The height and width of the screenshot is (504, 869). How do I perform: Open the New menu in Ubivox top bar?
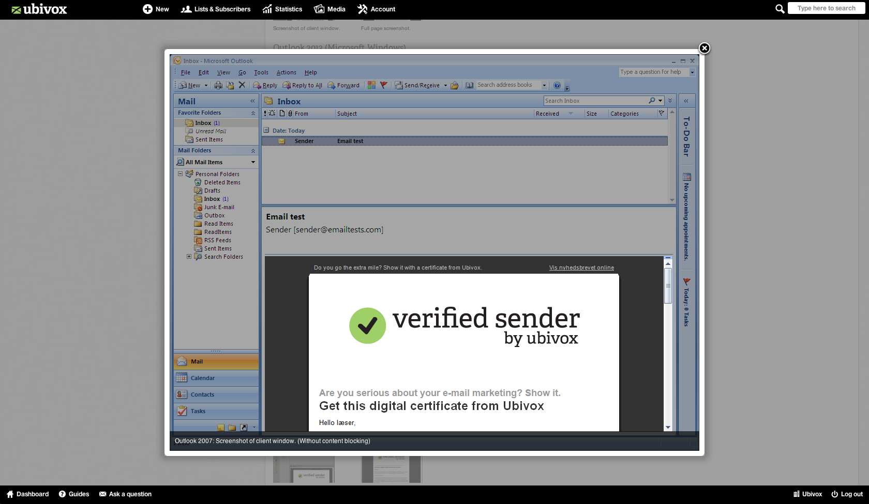(x=156, y=9)
